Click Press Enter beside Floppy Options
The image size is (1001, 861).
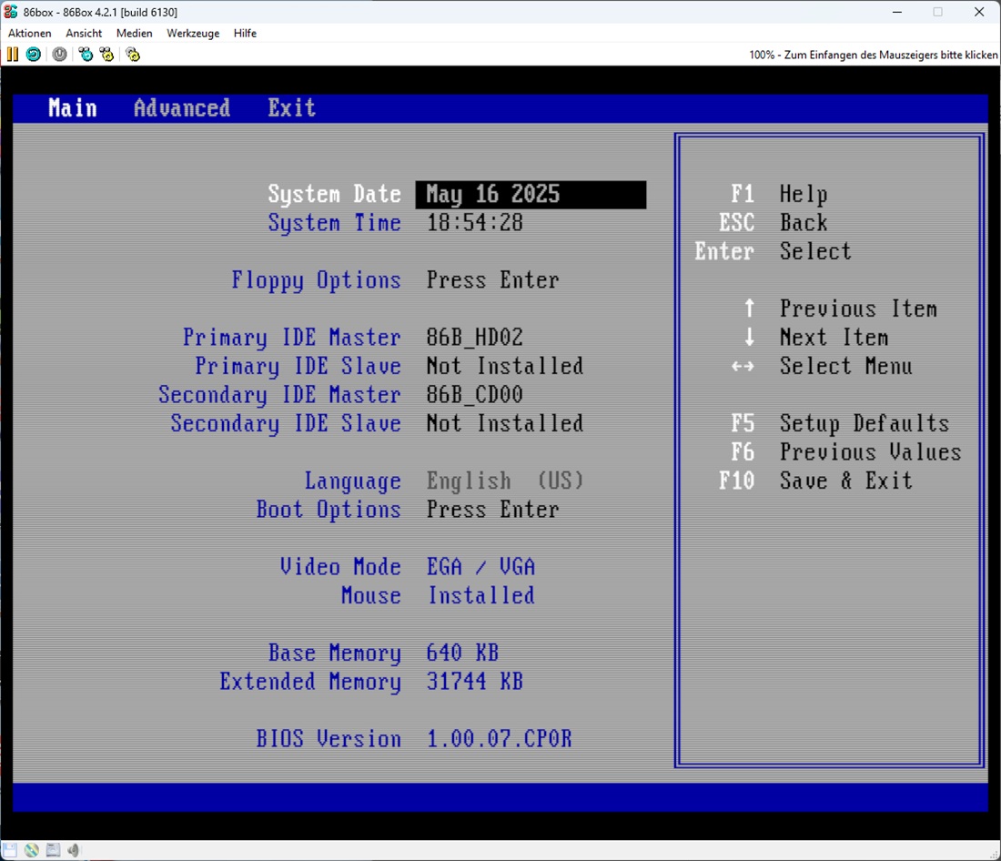pos(492,280)
